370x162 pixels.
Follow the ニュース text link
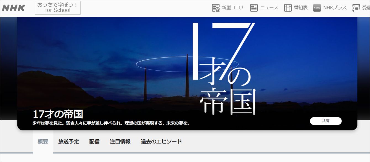(269, 8)
